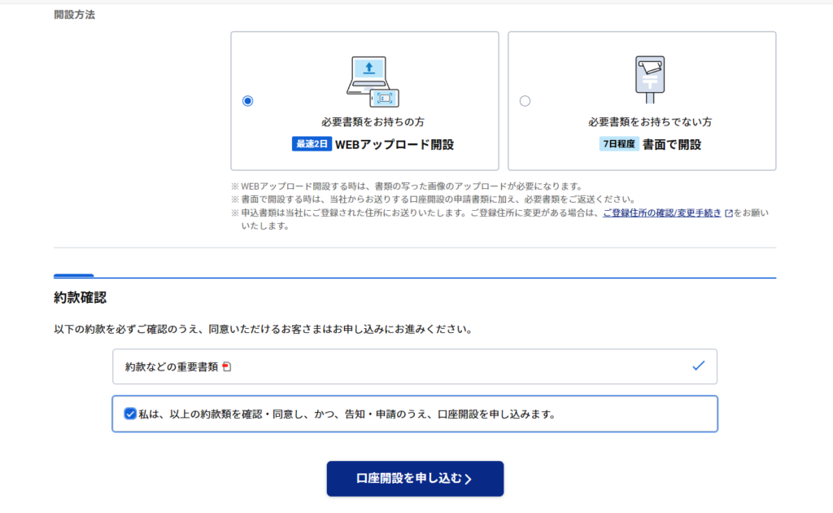
Task: Click the 必要書類をお持ちでない方 text
Action: pos(650,122)
